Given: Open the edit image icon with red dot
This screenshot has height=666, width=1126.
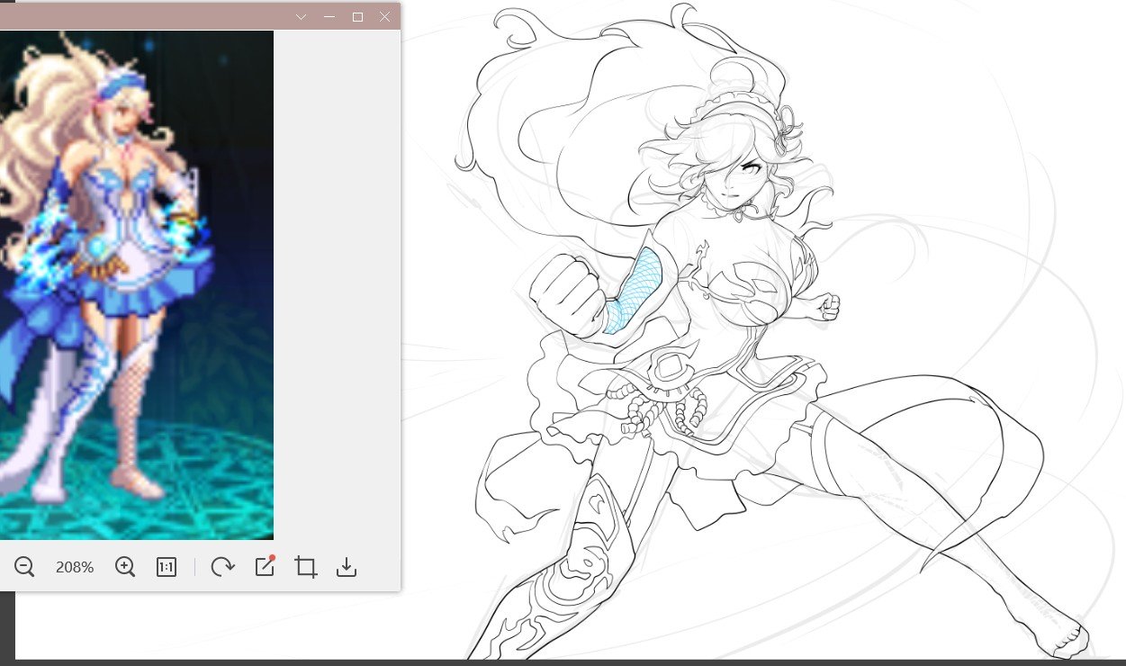Looking at the screenshot, I should (265, 566).
